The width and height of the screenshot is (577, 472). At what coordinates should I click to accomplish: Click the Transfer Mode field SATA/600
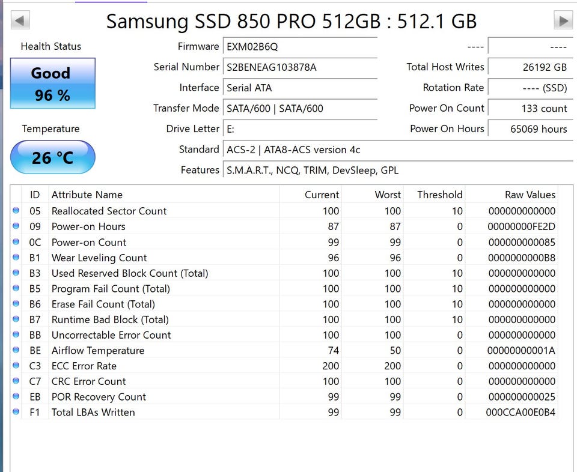tap(300, 109)
